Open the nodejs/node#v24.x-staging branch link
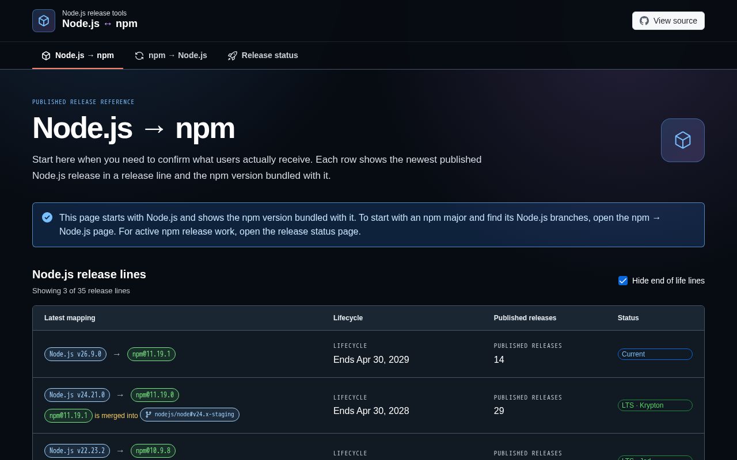 click(x=189, y=415)
